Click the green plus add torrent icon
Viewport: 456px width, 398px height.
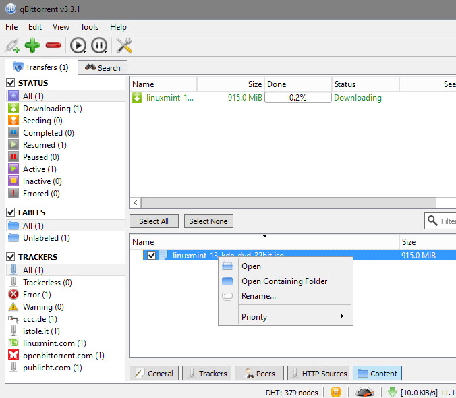coord(32,45)
